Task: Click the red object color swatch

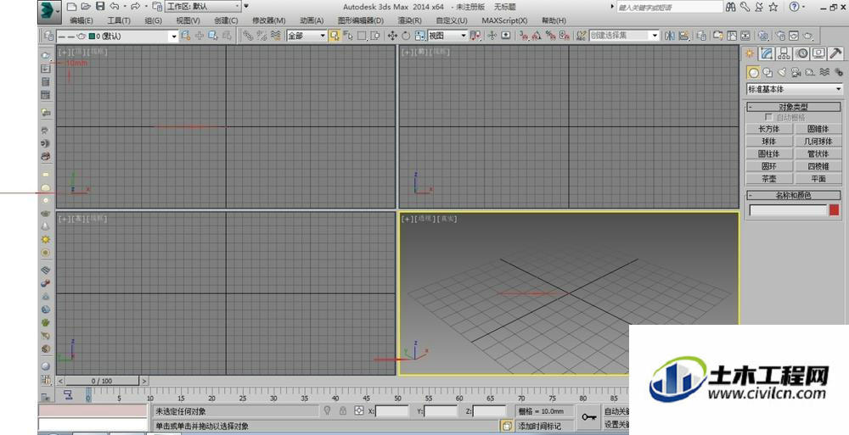Action: click(835, 210)
